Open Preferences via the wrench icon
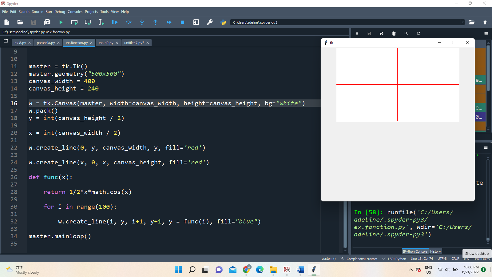The width and height of the screenshot is (492, 277). point(210,22)
